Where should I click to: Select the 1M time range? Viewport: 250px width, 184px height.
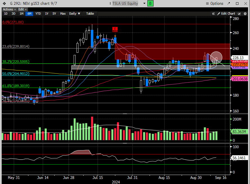[x=21, y=14]
